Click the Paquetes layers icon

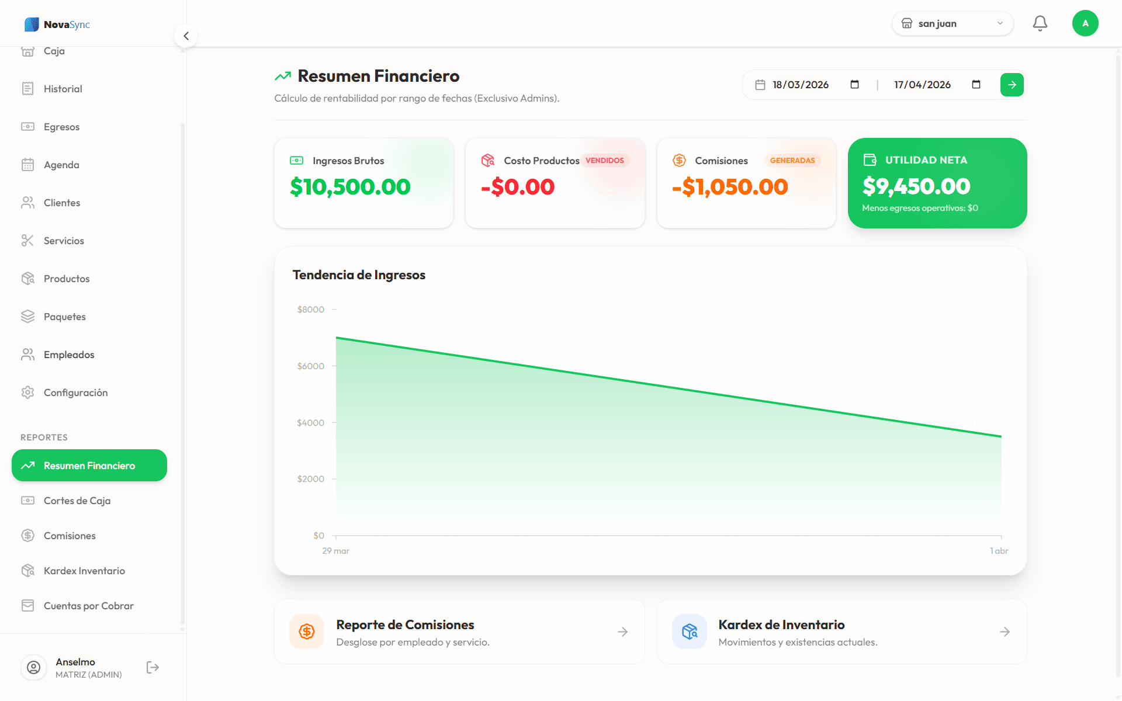click(x=27, y=317)
